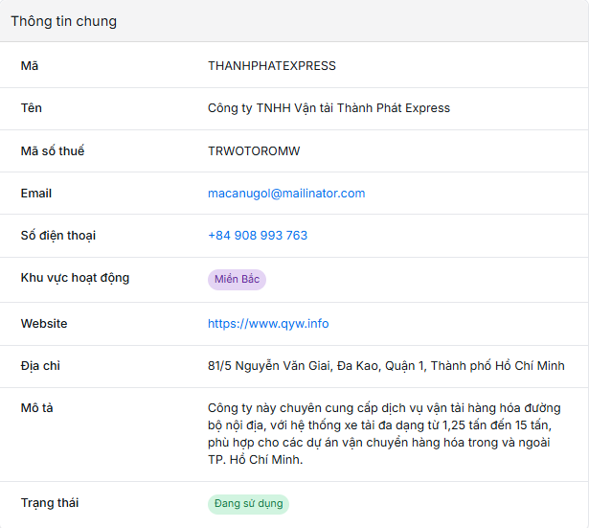Click the Khu vực hoạt động label
The height and width of the screenshot is (528, 589).
75,278
